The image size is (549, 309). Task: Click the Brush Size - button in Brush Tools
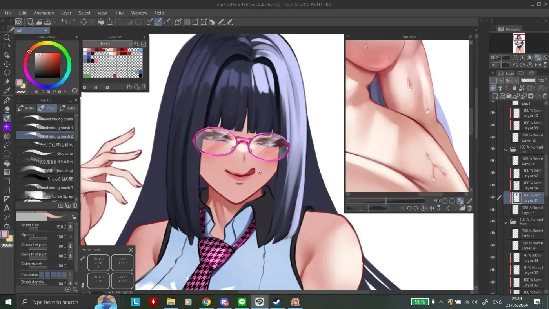[98, 280]
